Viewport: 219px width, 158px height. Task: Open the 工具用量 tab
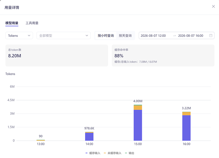(32, 23)
